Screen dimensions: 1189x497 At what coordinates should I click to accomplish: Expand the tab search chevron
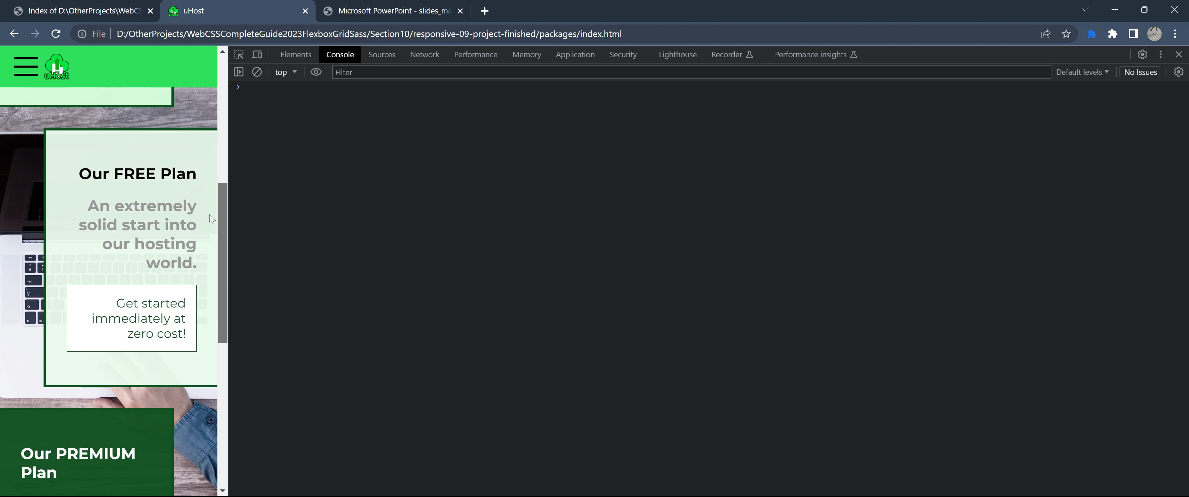click(1085, 10)
